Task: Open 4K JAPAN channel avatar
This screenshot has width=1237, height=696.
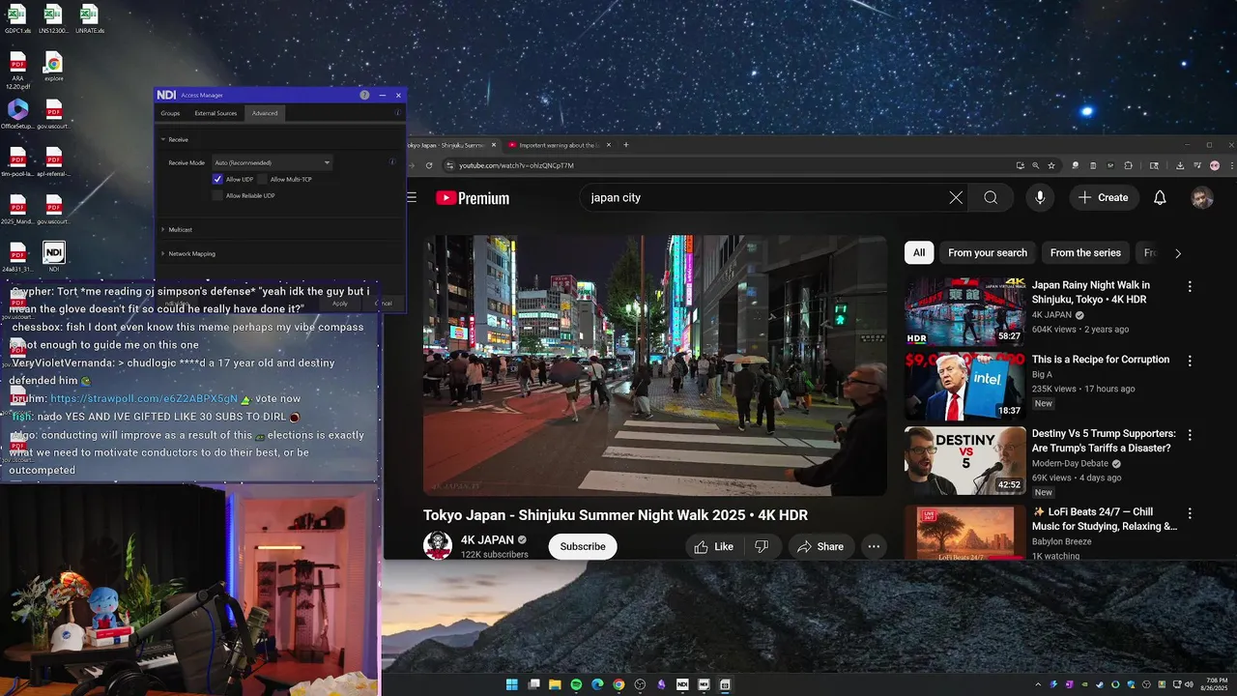Action: (x=438, y=545)
